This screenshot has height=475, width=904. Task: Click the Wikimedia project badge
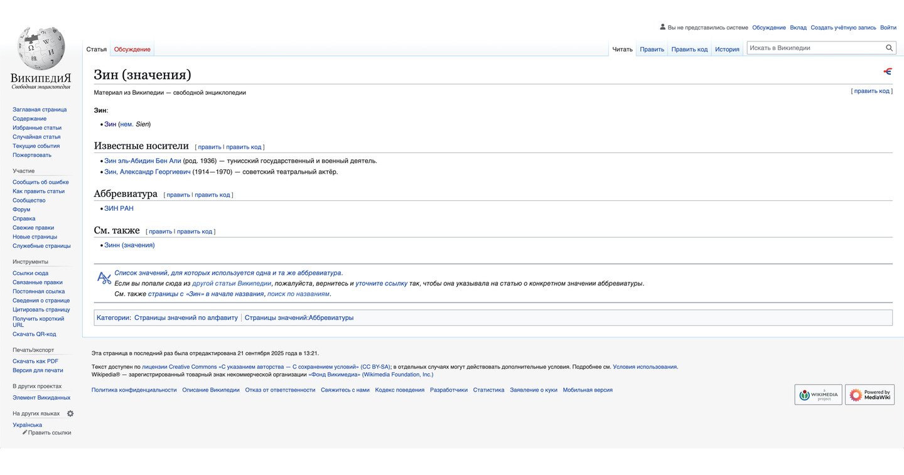[x=818, y=395]
